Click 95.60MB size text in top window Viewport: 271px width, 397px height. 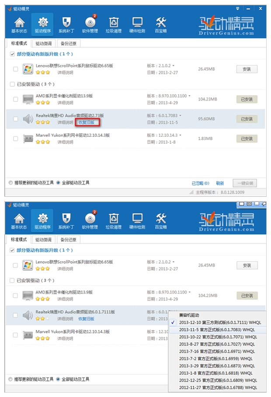206,119
